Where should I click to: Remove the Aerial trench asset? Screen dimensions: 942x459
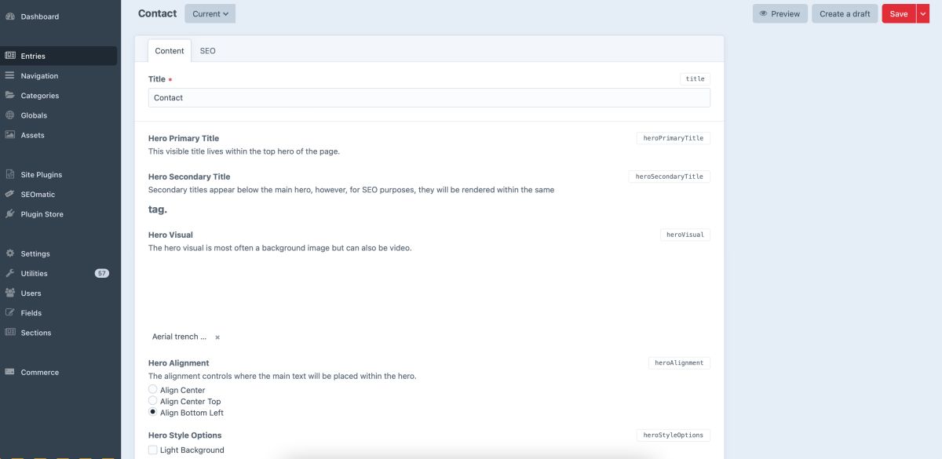tap(217, 337)
